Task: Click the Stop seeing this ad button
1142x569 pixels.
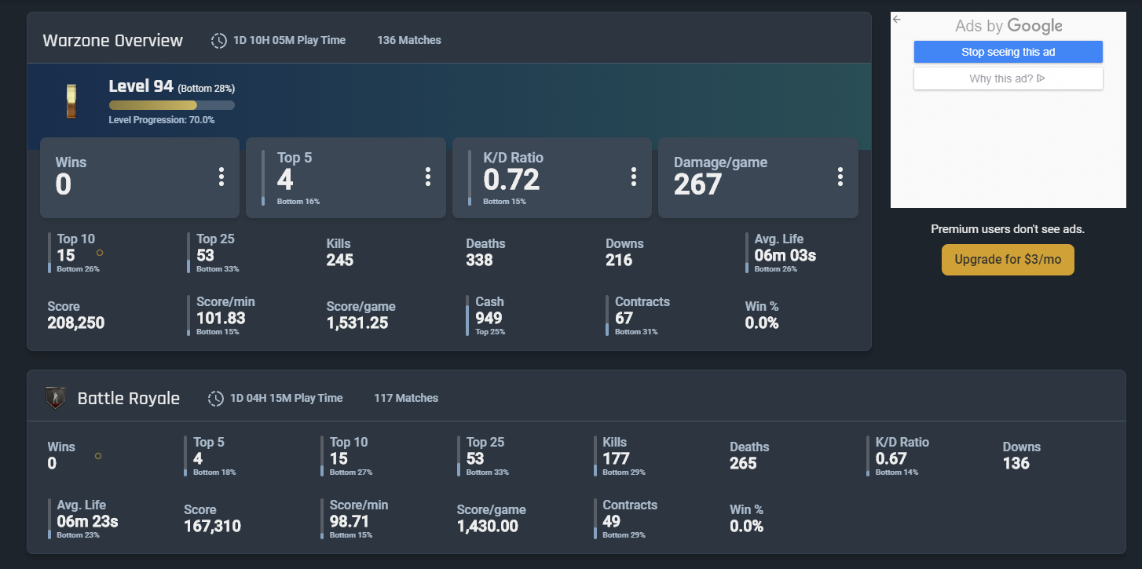Action: [1008, 51]
